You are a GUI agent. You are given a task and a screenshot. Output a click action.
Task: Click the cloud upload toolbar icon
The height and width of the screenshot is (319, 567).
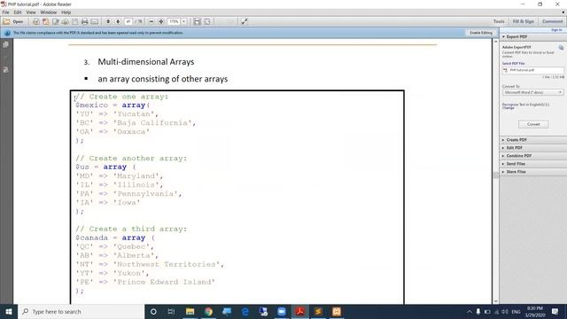[65, 21]
